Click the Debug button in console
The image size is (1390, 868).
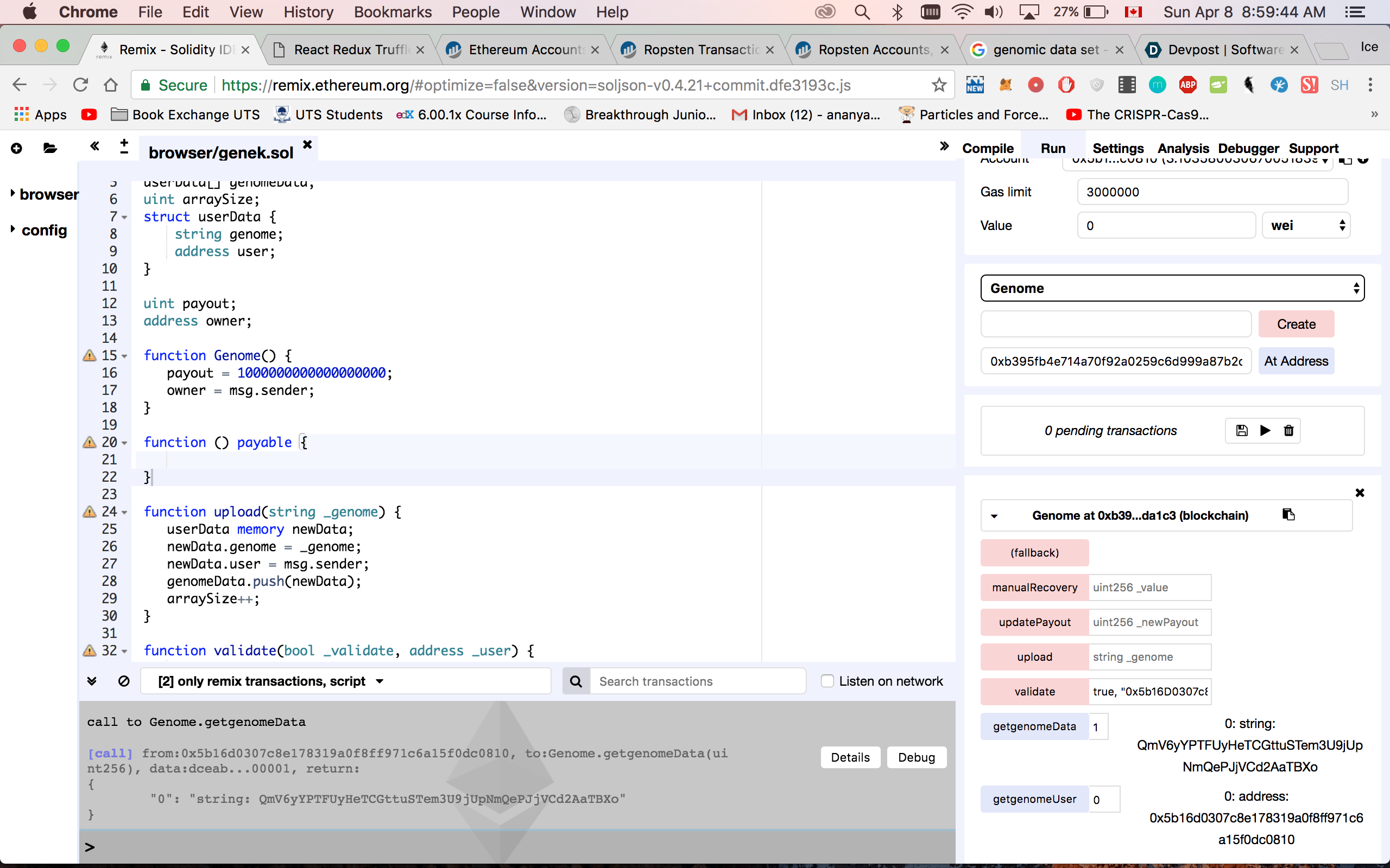tap(916, 758)
